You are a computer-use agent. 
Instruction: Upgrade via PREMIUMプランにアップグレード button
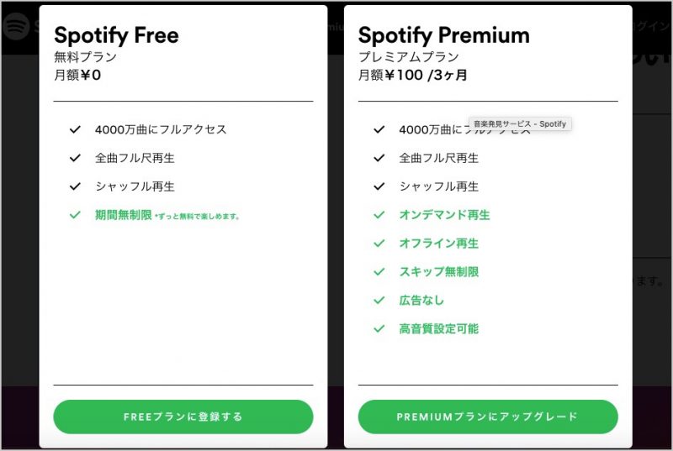pos(488,417)
